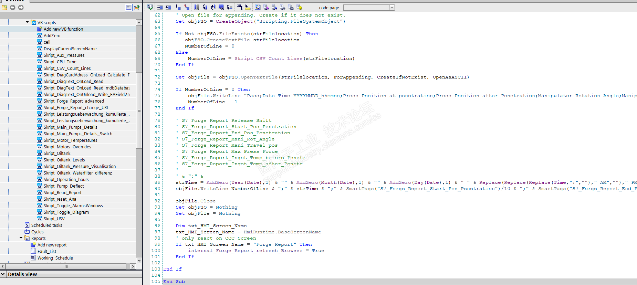The image size is (637, 285).
Task: Collapse the Reports tree node
Action: click(21, 238)
